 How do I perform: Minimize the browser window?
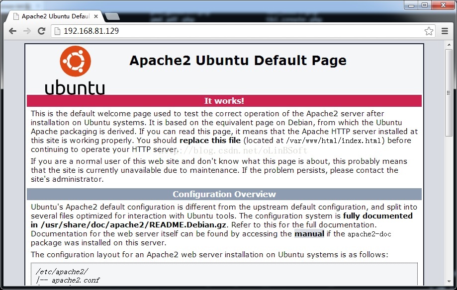click(411, 5)
